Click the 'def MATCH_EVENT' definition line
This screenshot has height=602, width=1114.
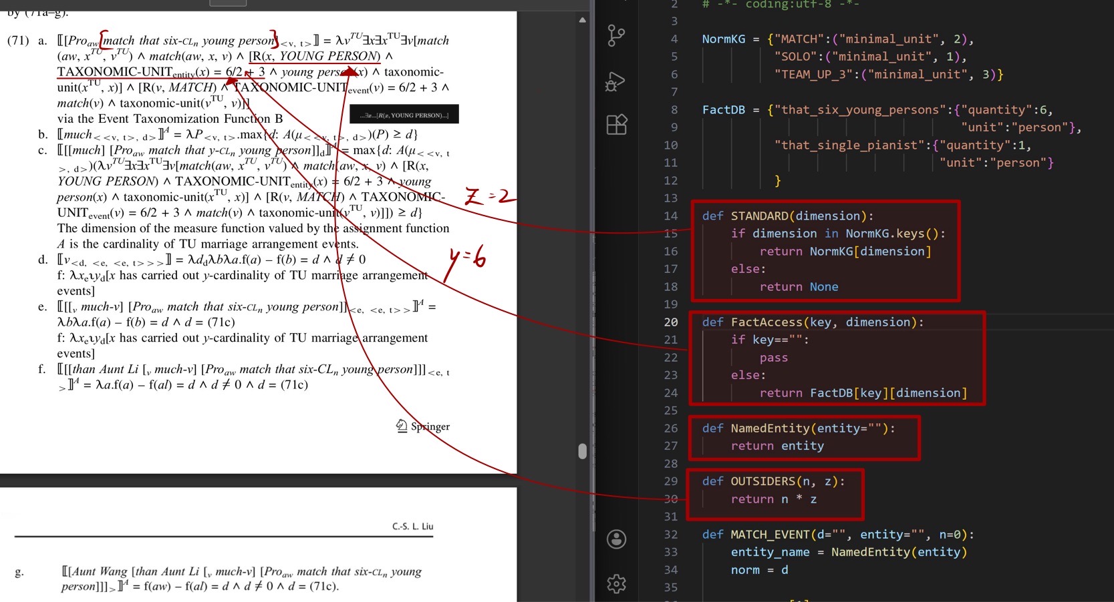pyautogui.click(x=838, y=535)
